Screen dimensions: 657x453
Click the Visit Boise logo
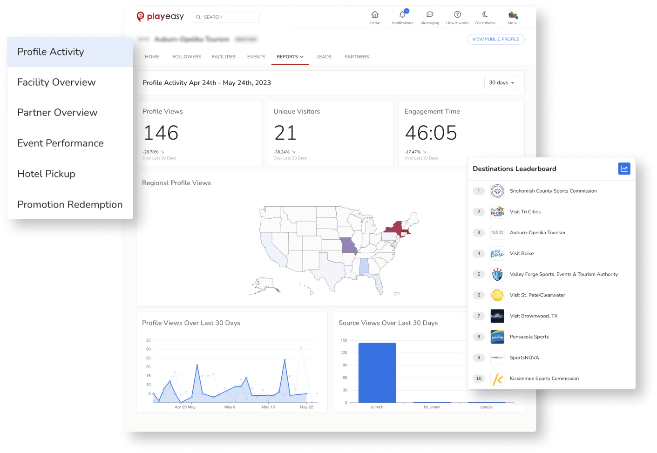click(x=497, y=253)
